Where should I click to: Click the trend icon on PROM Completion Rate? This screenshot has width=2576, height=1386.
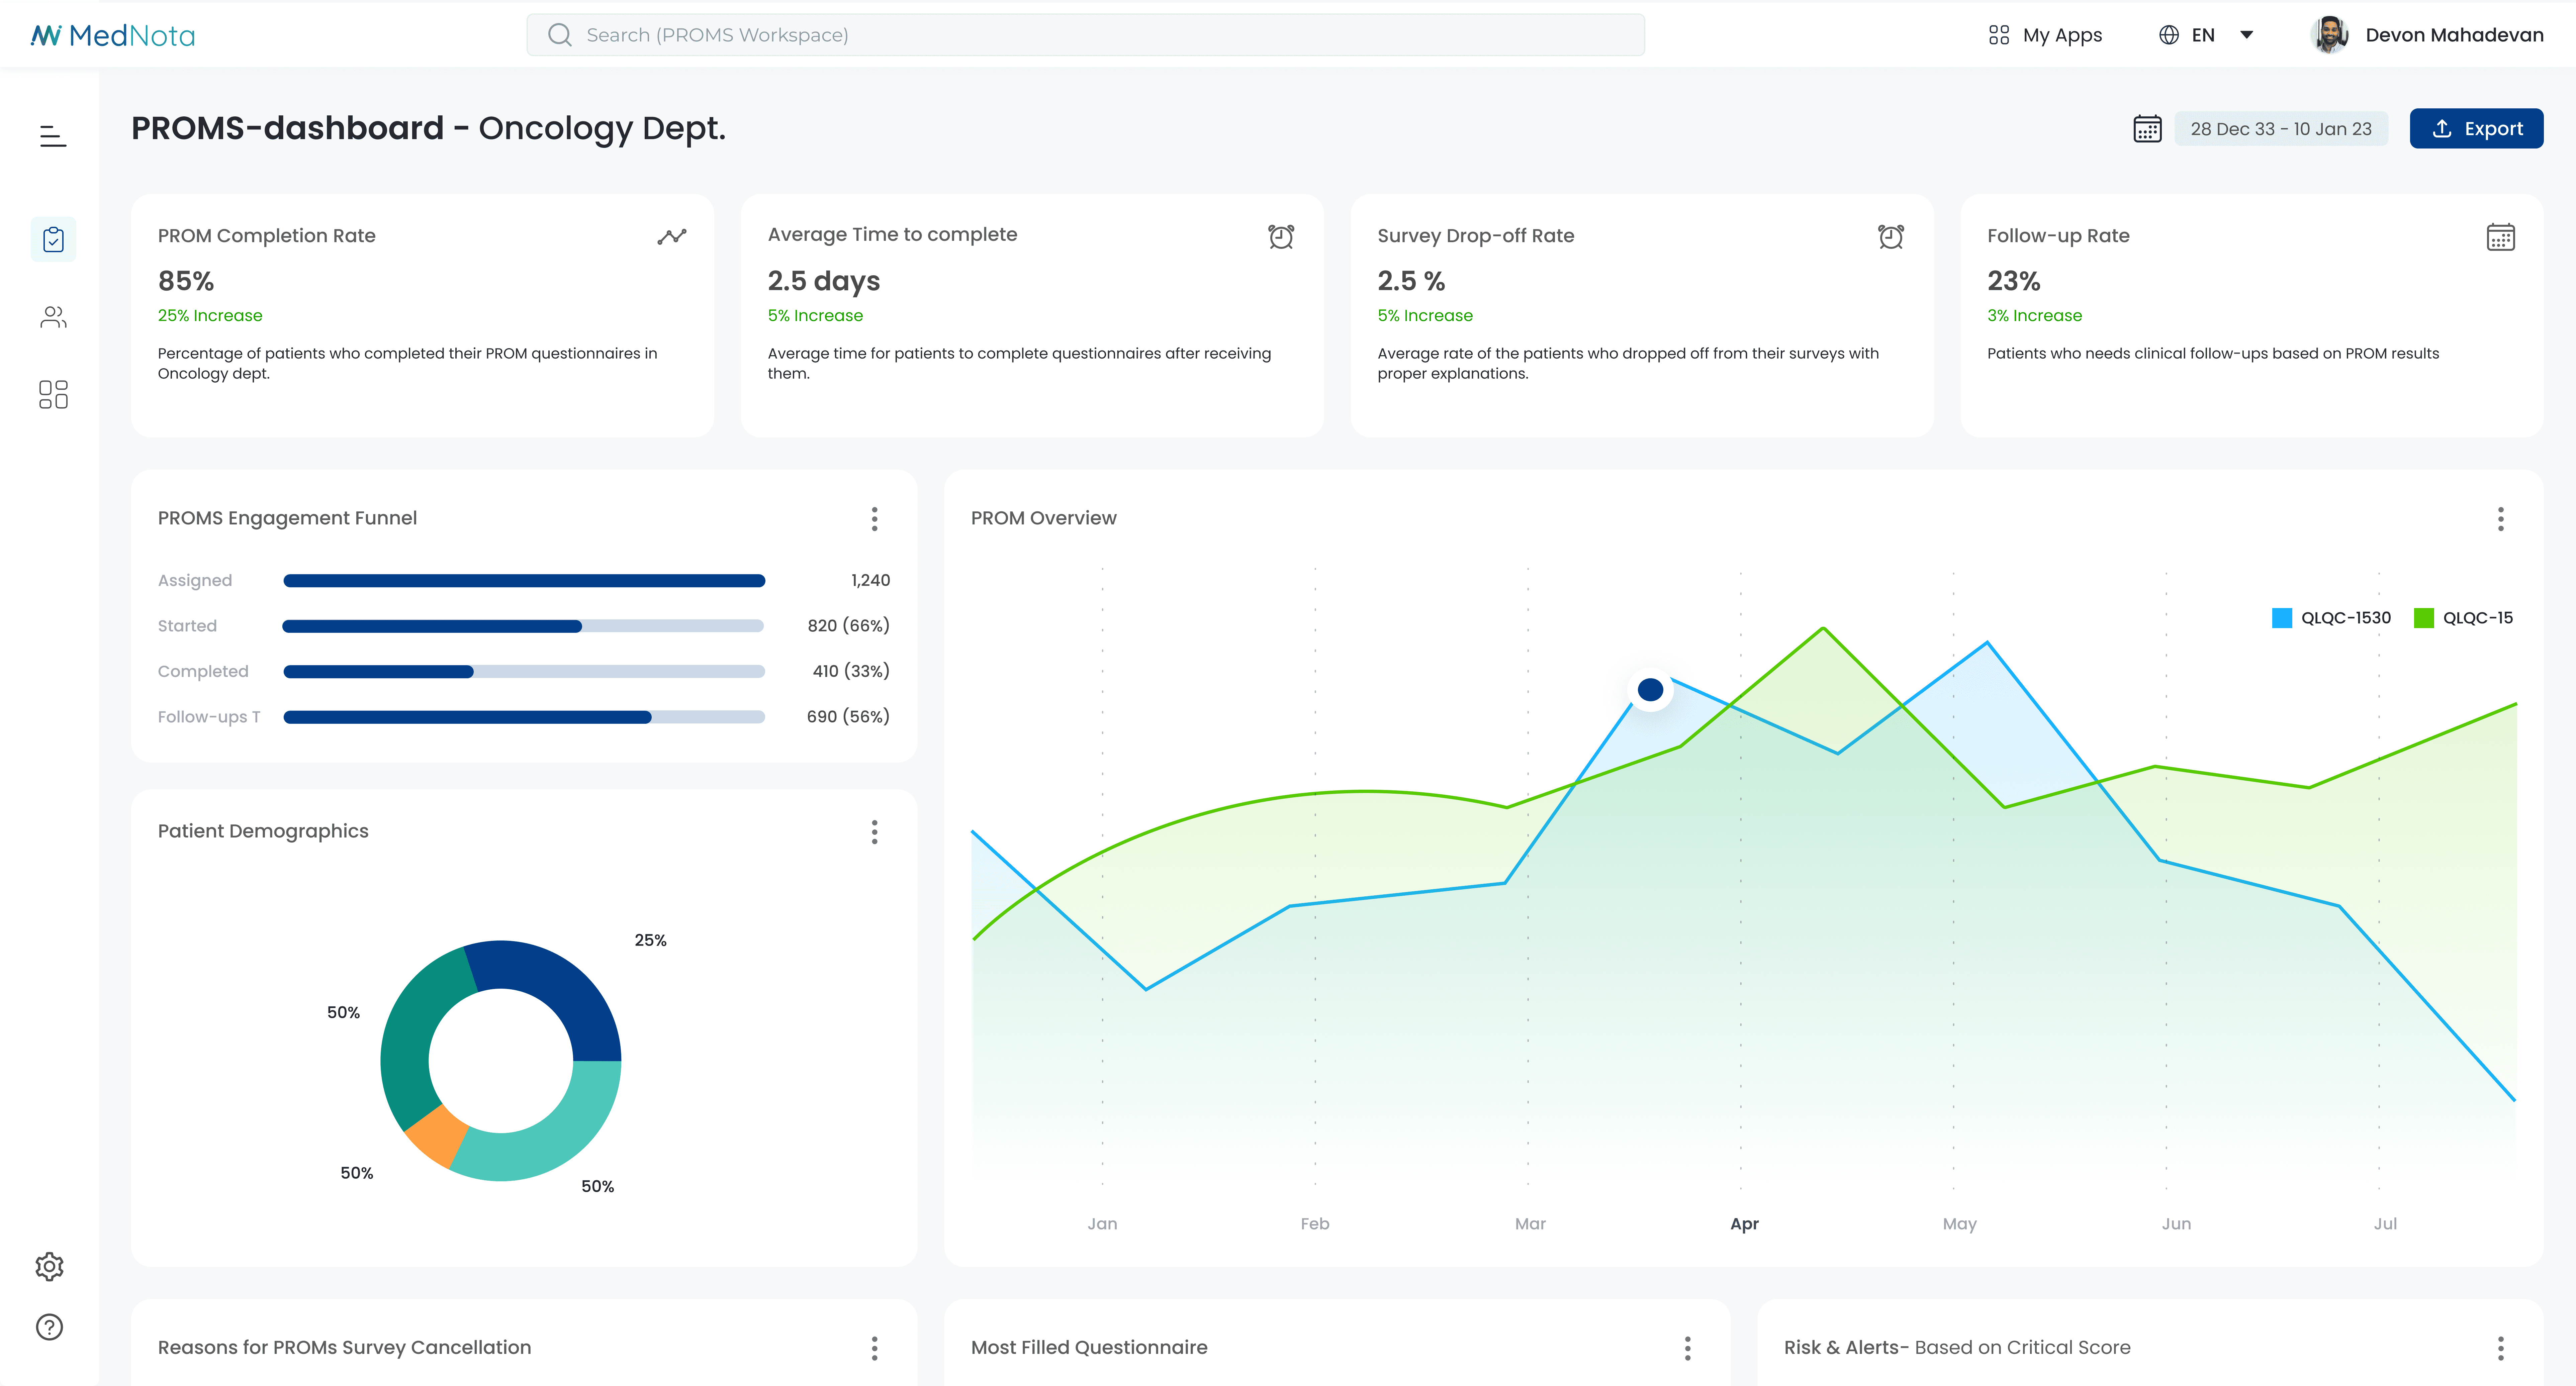[x=672, y=237]
